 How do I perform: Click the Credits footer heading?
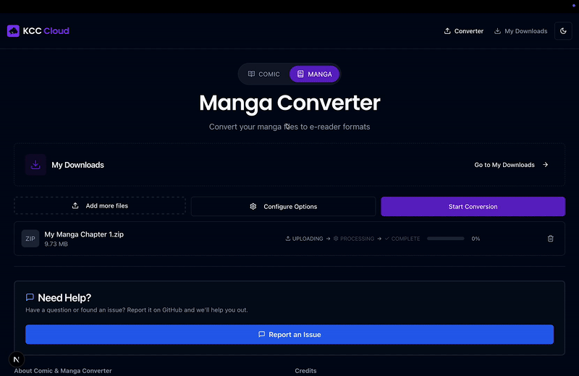tap(305, 371)
